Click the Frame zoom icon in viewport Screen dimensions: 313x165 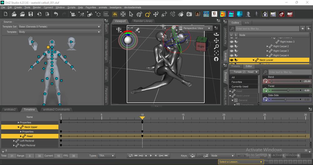pos(216,53)
